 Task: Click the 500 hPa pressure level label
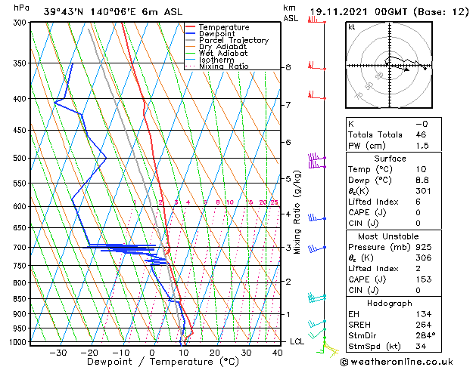click(x=20, y=158)
